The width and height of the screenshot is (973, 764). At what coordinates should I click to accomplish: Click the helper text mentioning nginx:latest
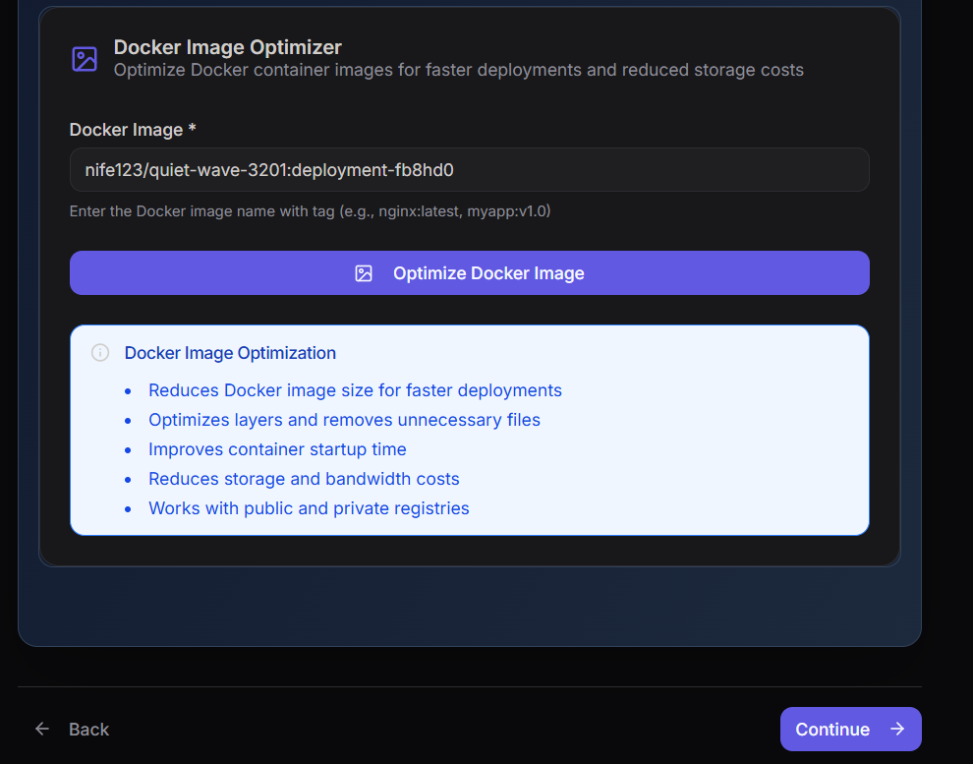[310, 210]
